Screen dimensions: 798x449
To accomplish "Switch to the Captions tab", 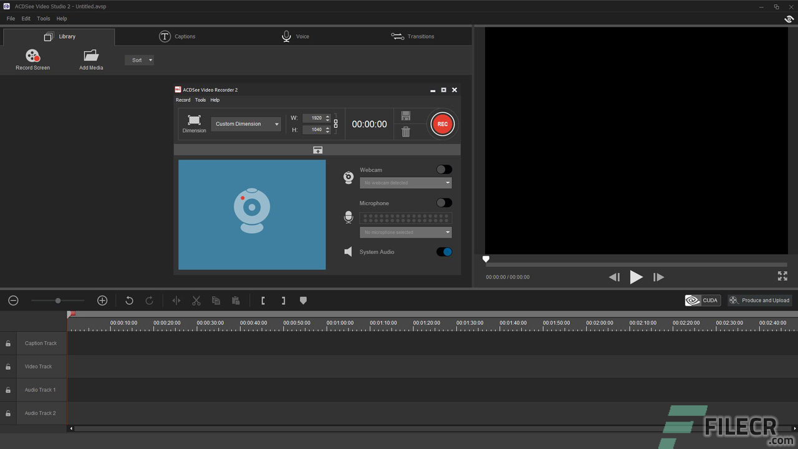I will [x=177, y=36].
